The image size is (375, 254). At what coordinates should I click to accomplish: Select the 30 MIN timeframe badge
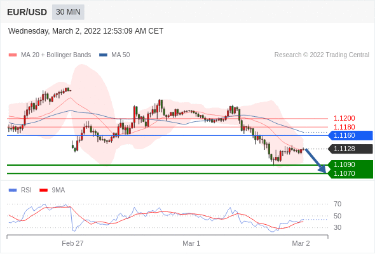(x=68, y=12)
